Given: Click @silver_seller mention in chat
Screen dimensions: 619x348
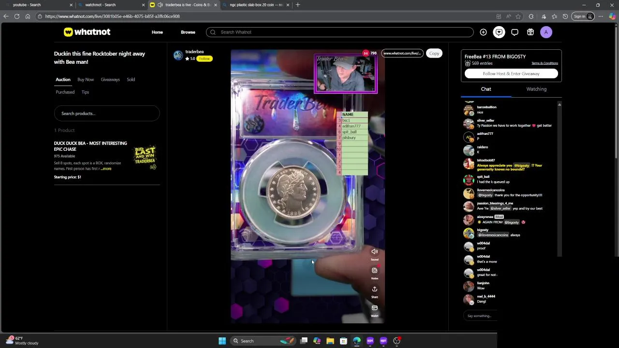Looking at the screenshot, I should coord(500,208).
